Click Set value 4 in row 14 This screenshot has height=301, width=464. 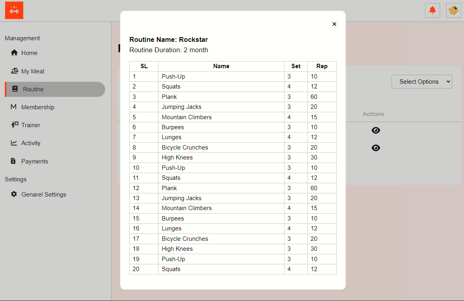tap(289, 208)
